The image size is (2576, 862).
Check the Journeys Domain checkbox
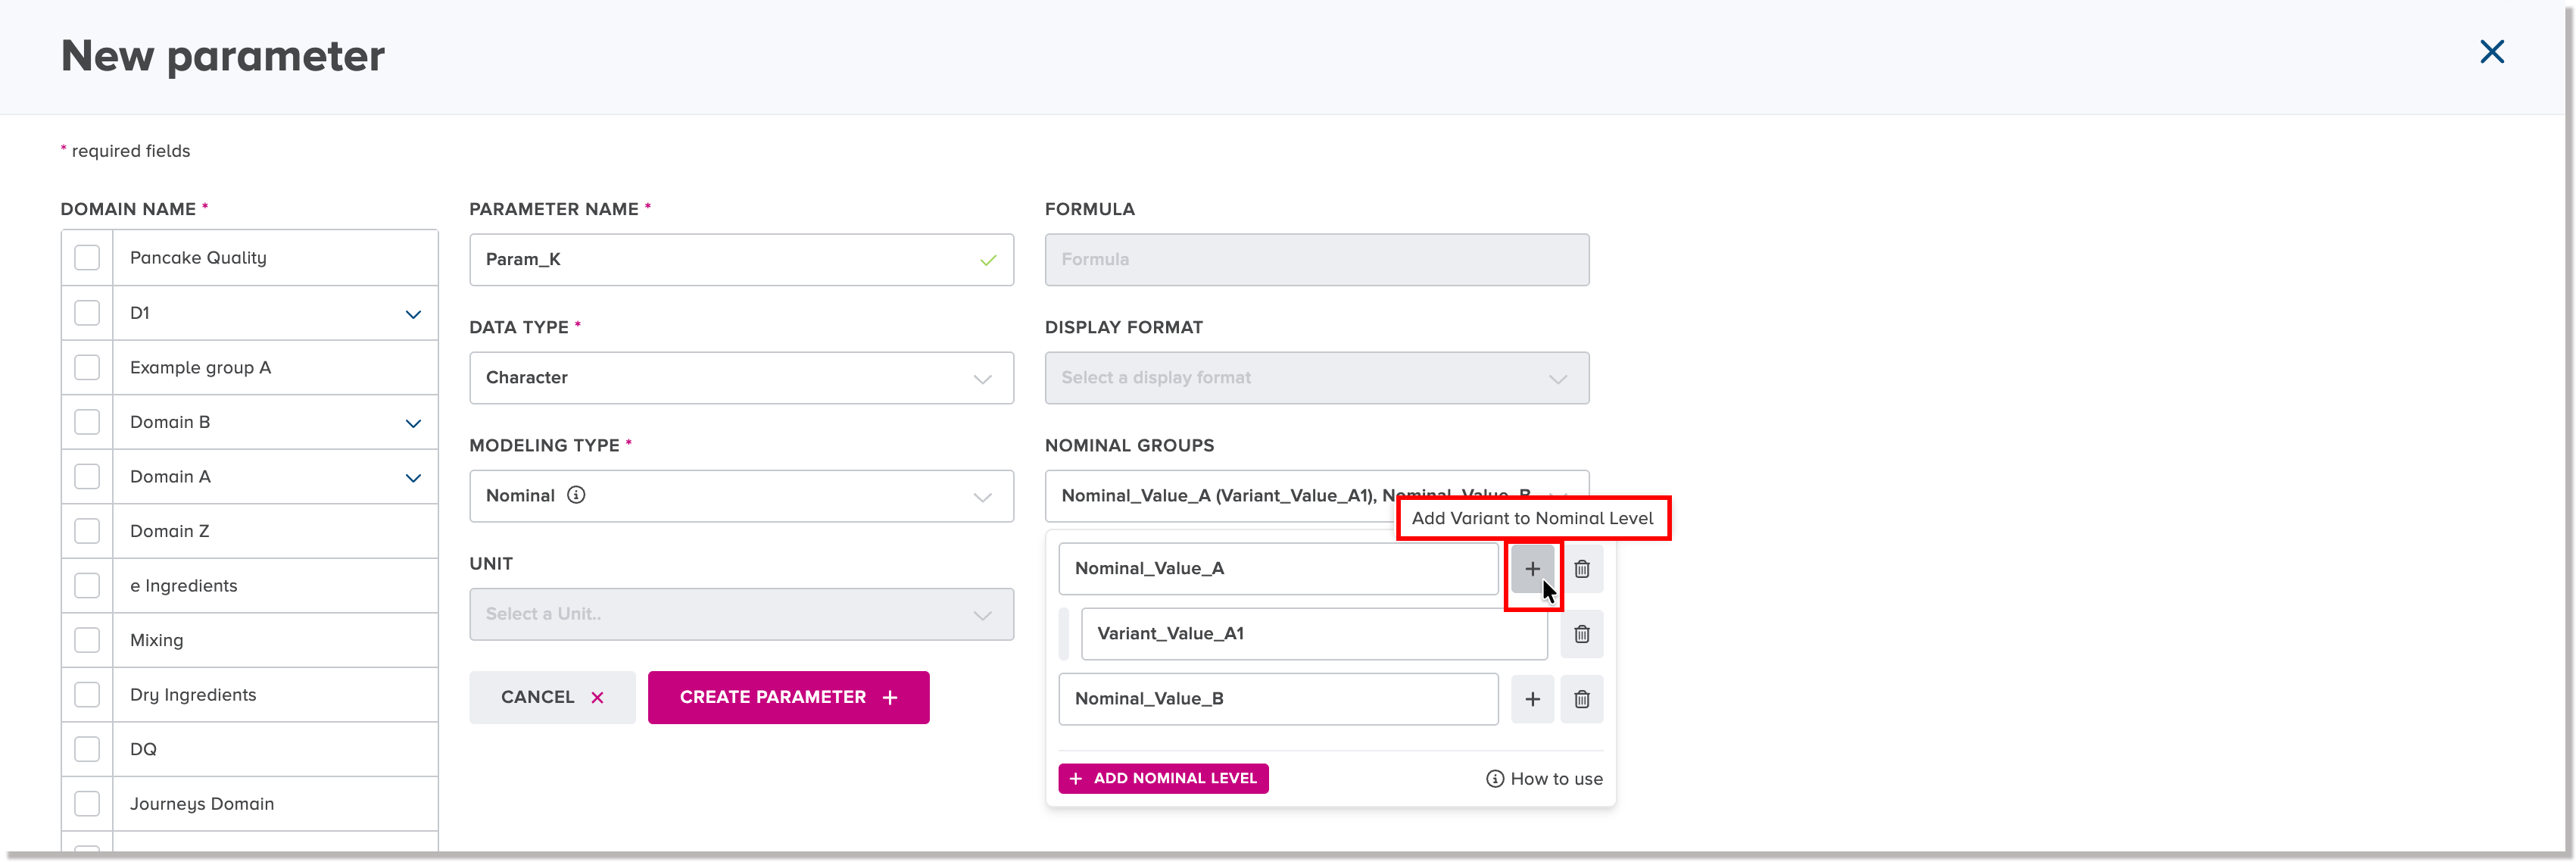click(87, 804)
